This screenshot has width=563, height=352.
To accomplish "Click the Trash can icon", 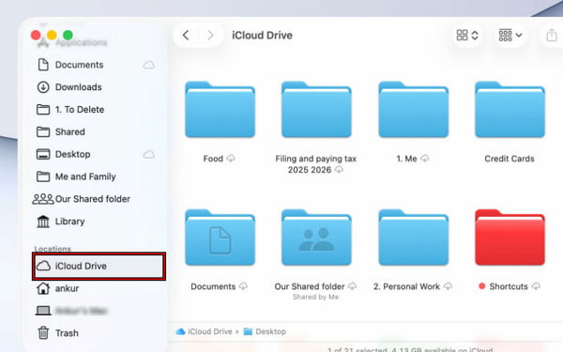I will [x=43, y=332].
